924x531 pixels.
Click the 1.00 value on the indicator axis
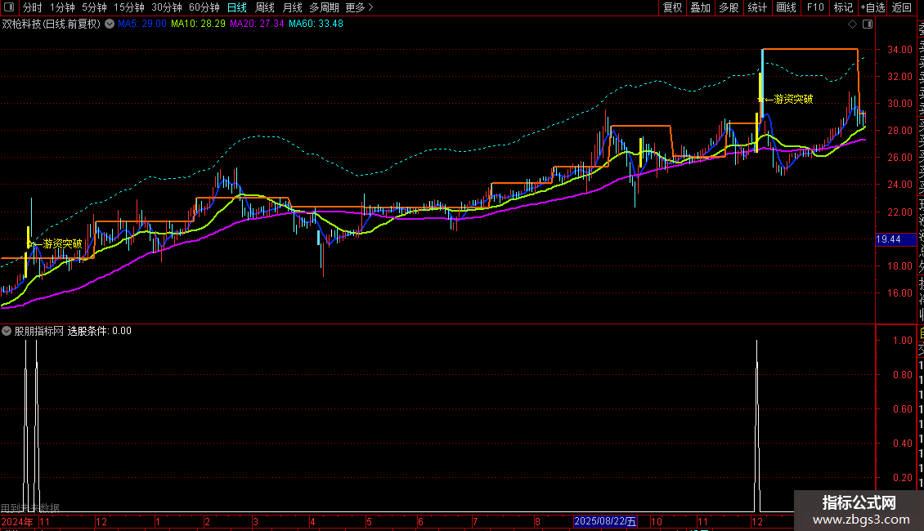pyautogui.click(x=902, y=341)
